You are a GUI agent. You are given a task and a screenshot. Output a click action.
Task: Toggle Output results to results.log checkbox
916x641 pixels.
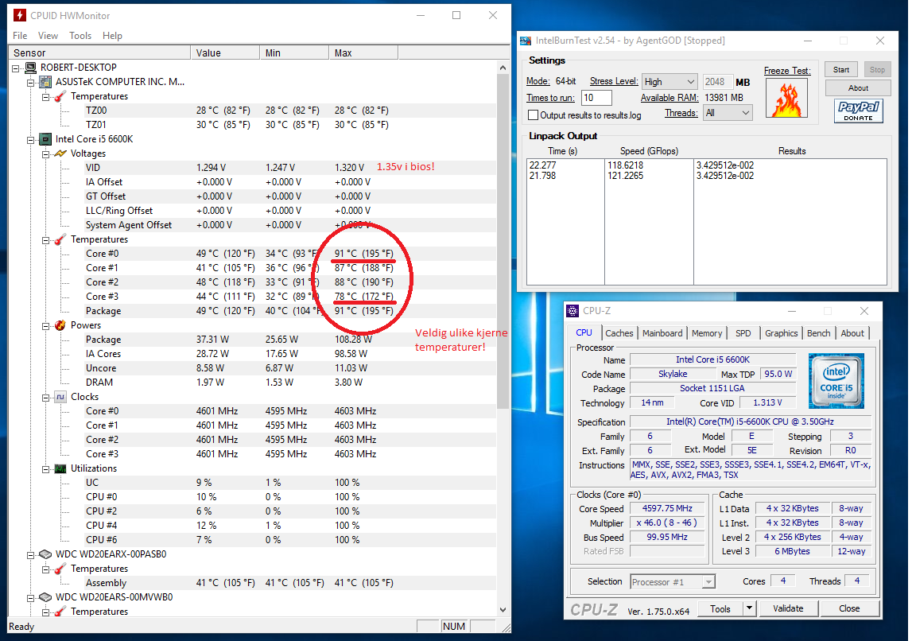pos(533,115)
